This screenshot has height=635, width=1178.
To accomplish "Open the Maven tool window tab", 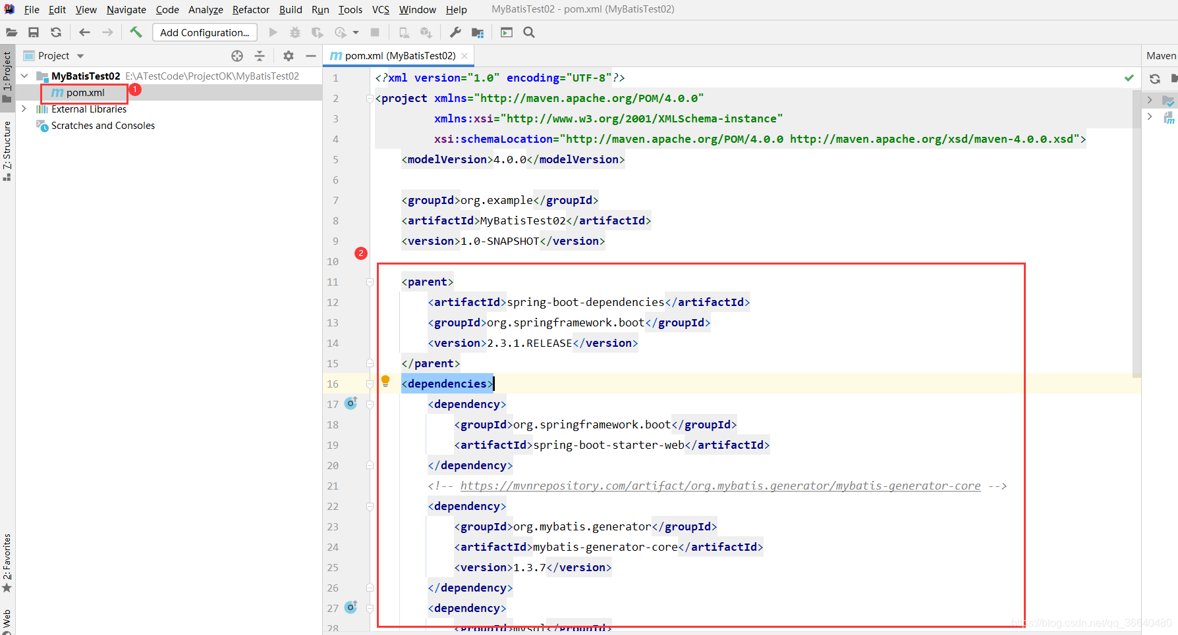I will (1161, 56).
